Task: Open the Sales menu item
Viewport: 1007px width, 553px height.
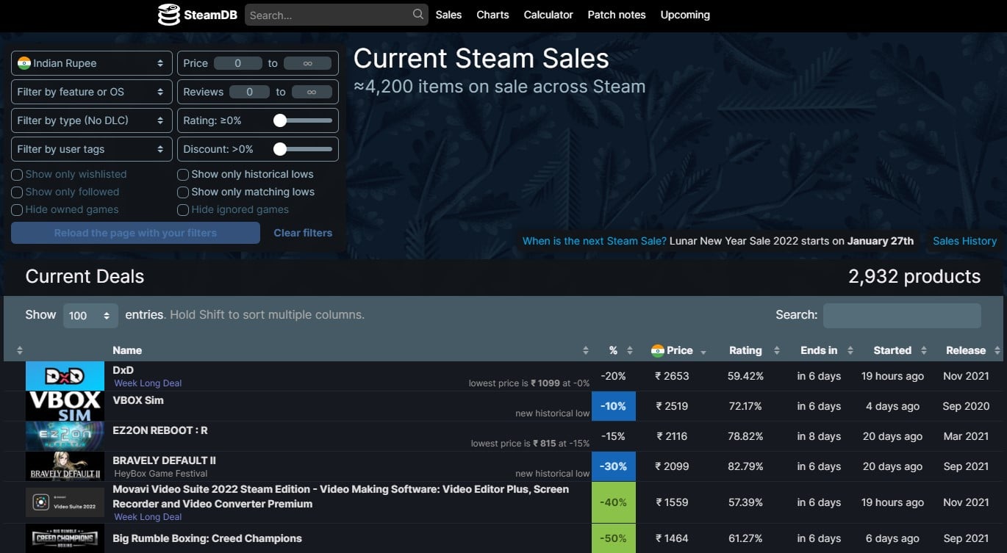Action: pyautogui.click(x=448, y=15)
